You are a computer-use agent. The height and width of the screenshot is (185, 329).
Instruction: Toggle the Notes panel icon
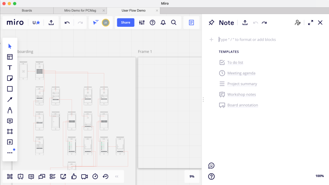tap(191, 23)
